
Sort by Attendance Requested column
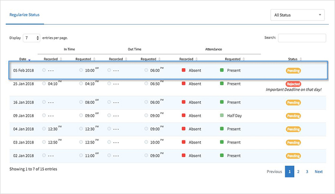[x=235, y=59]
